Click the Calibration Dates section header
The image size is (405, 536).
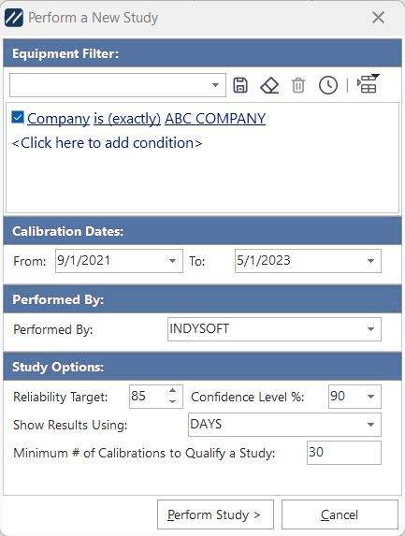pyautogui.click(x=203, y=231)
